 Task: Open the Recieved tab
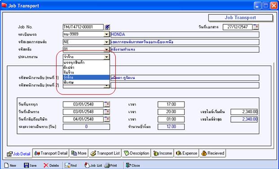point(213,153)
